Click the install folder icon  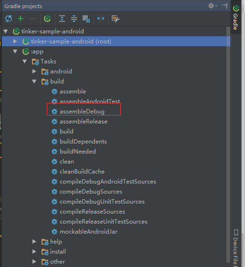tap(45, 252)
